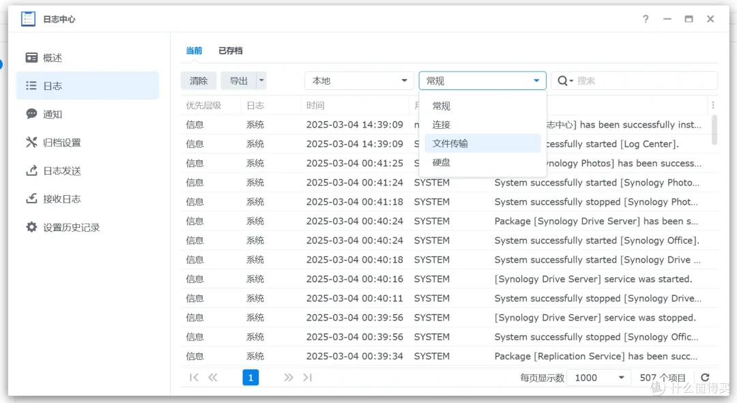Select the row stopped [Synology Offic

pos(449,337)
